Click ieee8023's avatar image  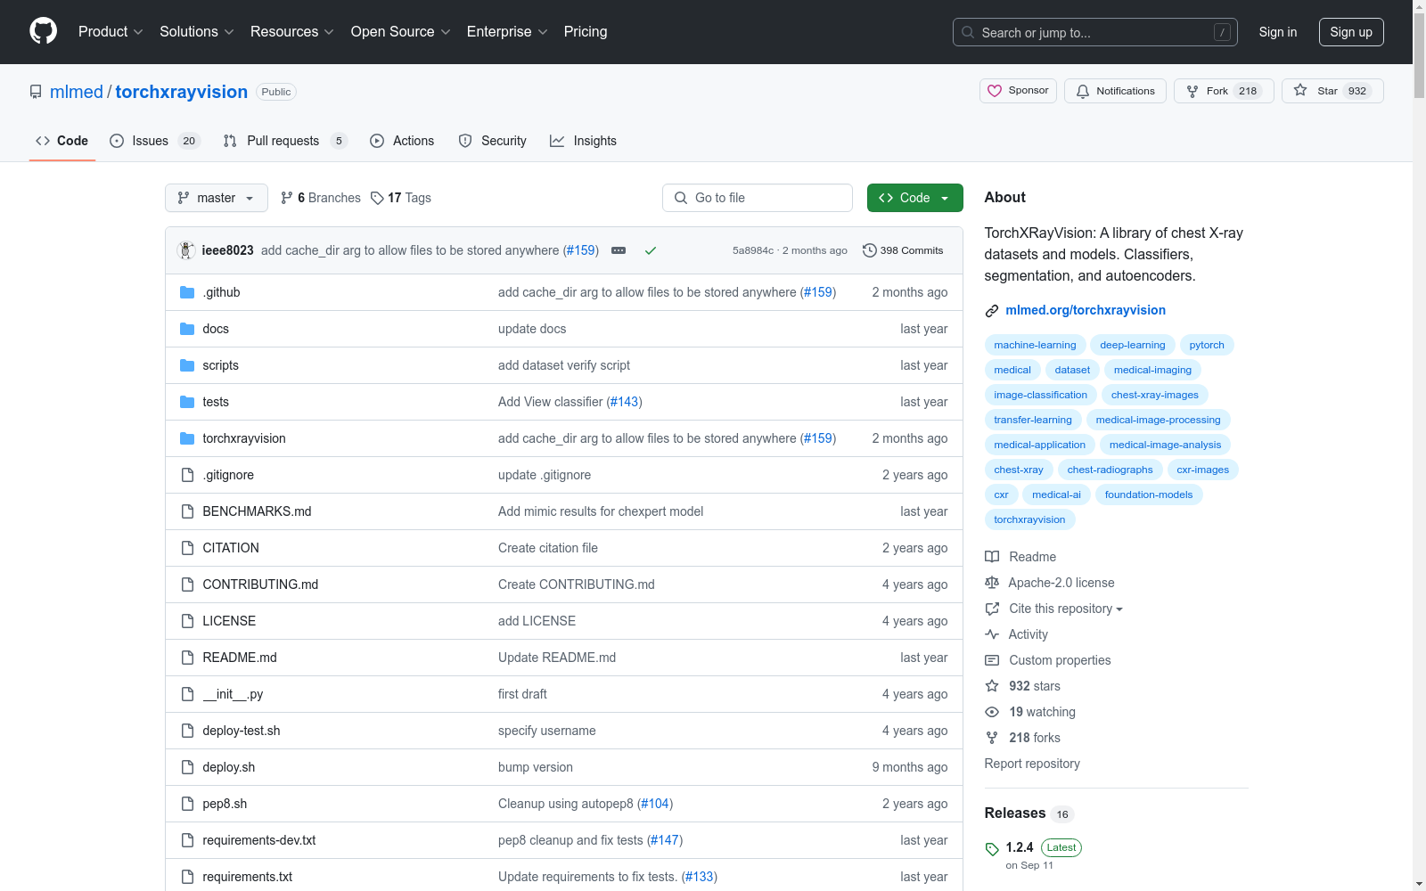[186, 250]
